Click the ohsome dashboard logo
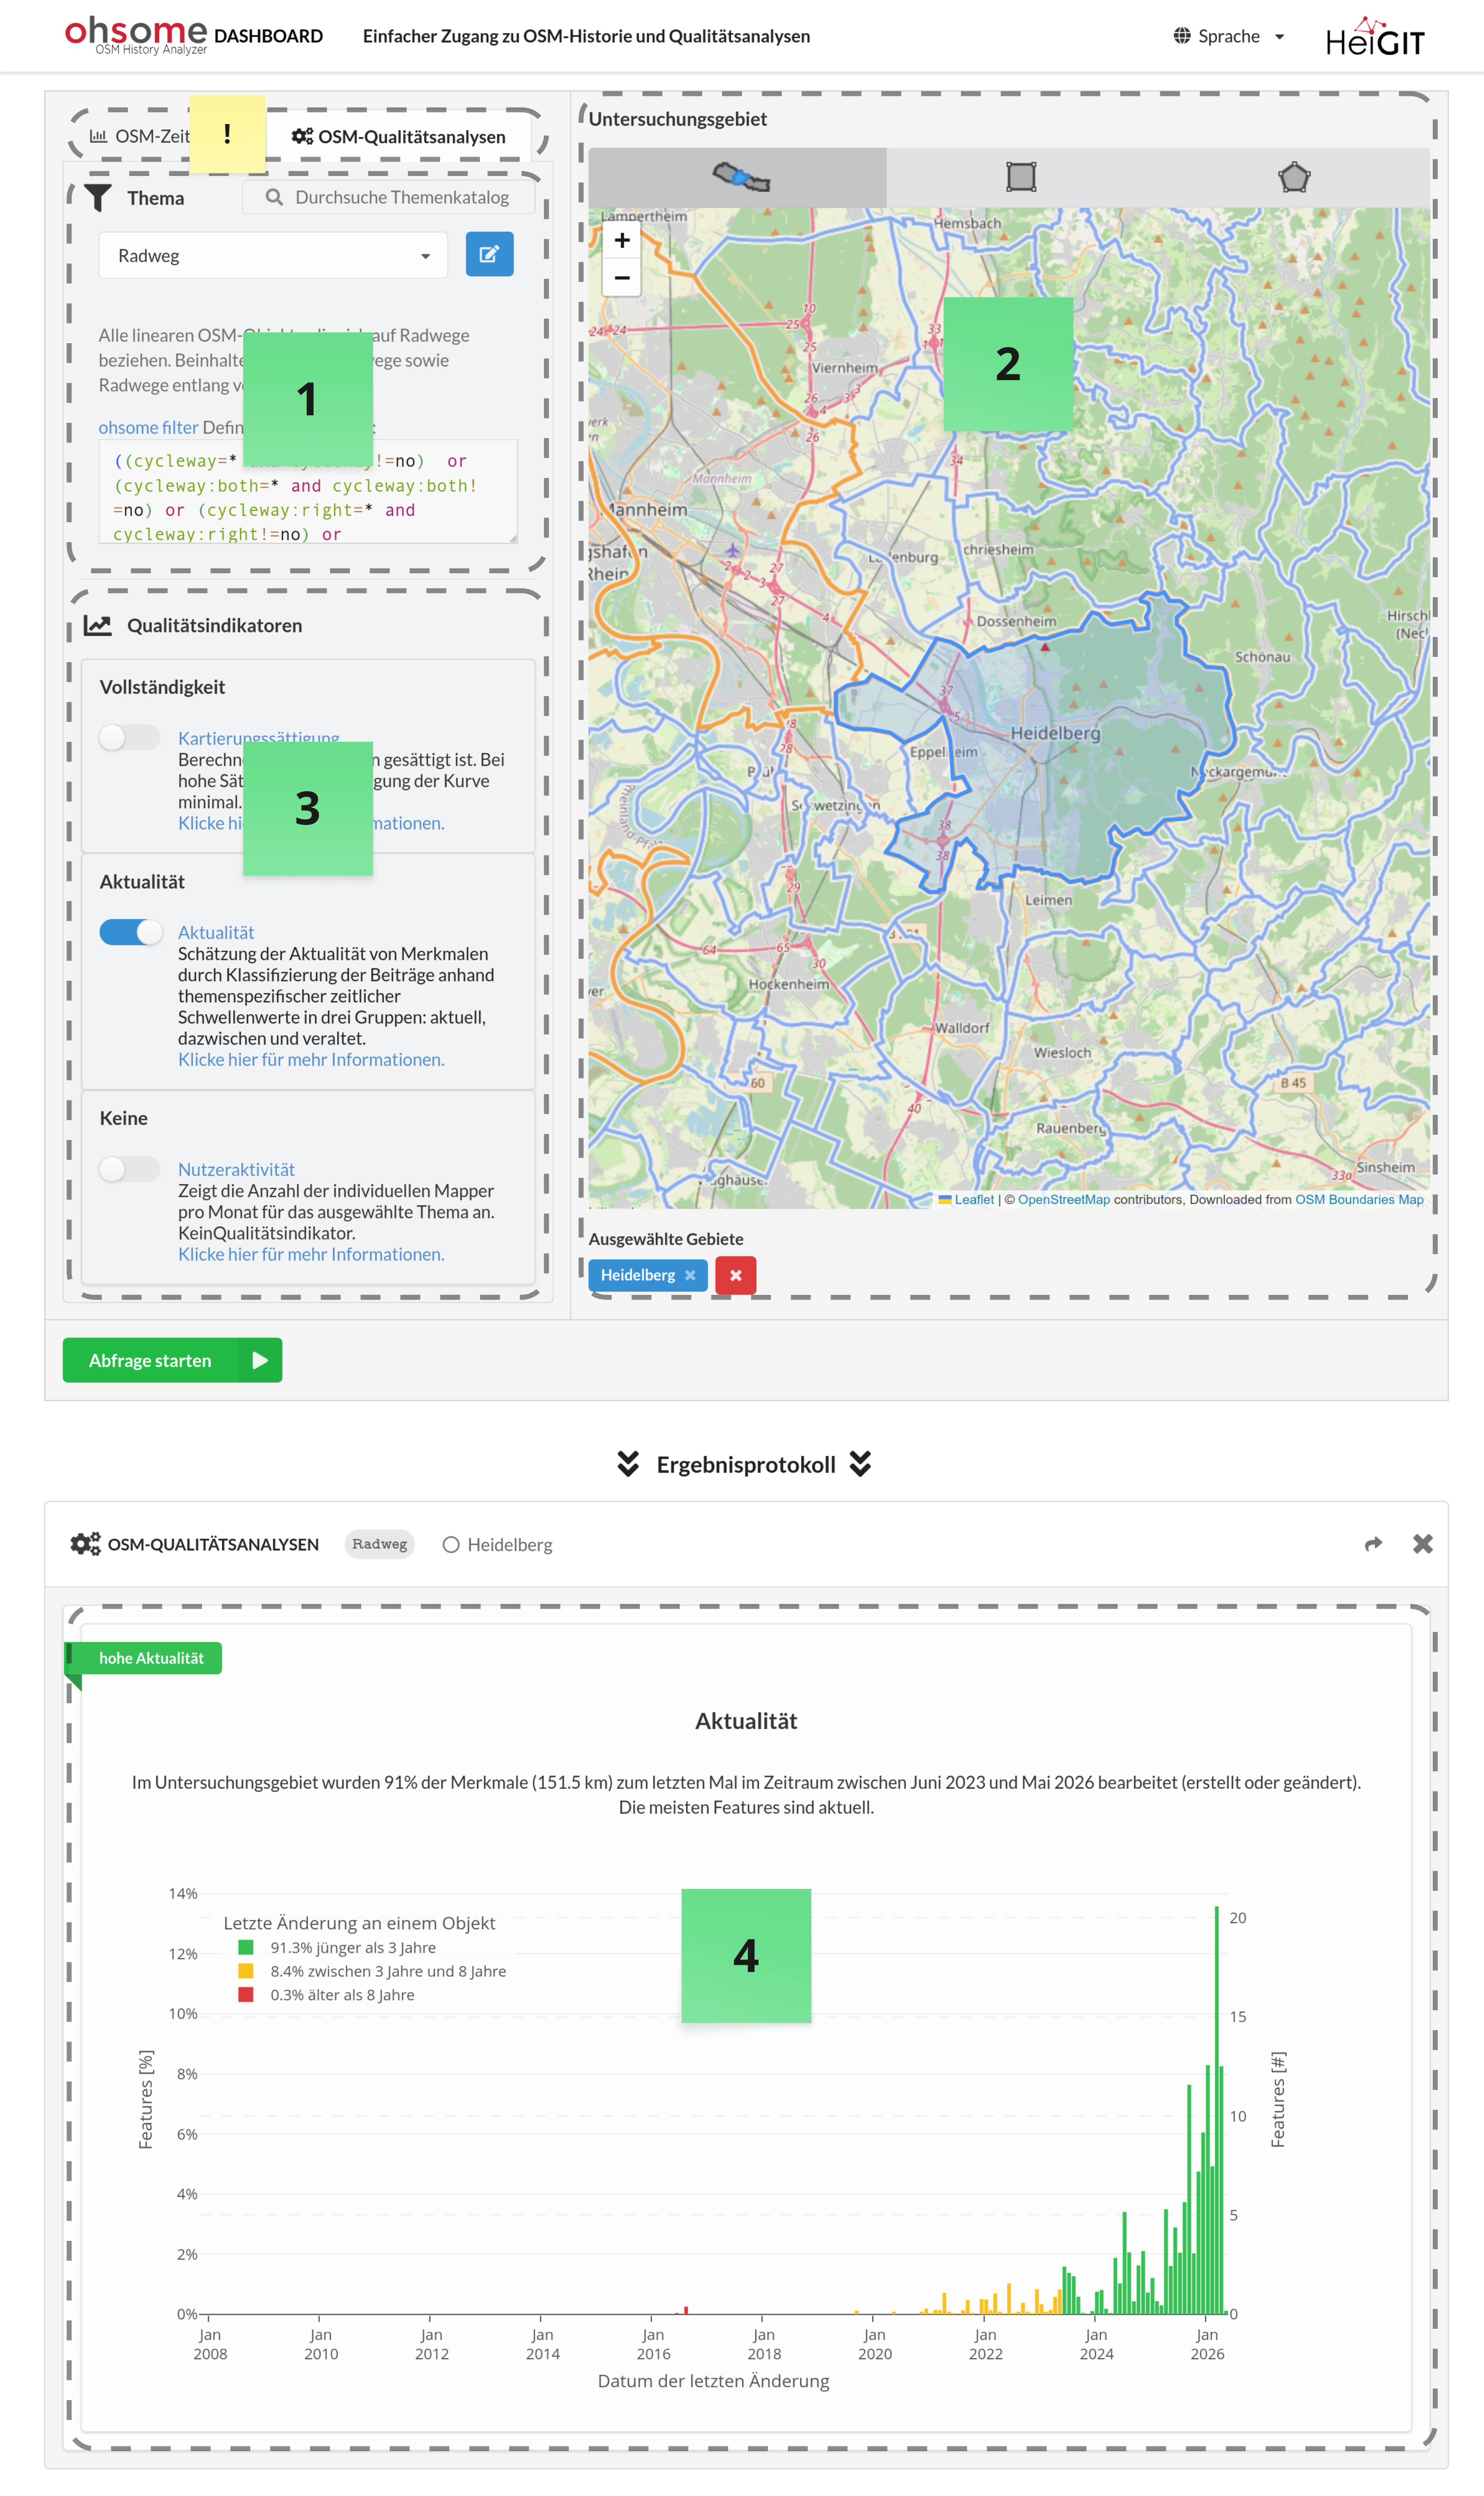The height and width of the screenshot is (2496, 1484). (194, 35)
